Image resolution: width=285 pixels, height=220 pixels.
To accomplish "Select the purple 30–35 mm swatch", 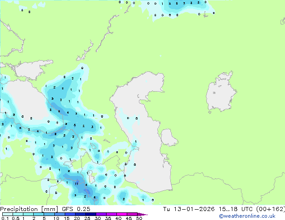I will (x=101, y=214).
